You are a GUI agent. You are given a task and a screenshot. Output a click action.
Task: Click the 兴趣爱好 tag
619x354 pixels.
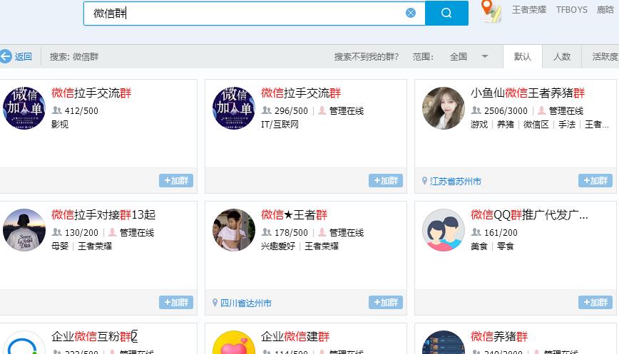pos(278,246)
